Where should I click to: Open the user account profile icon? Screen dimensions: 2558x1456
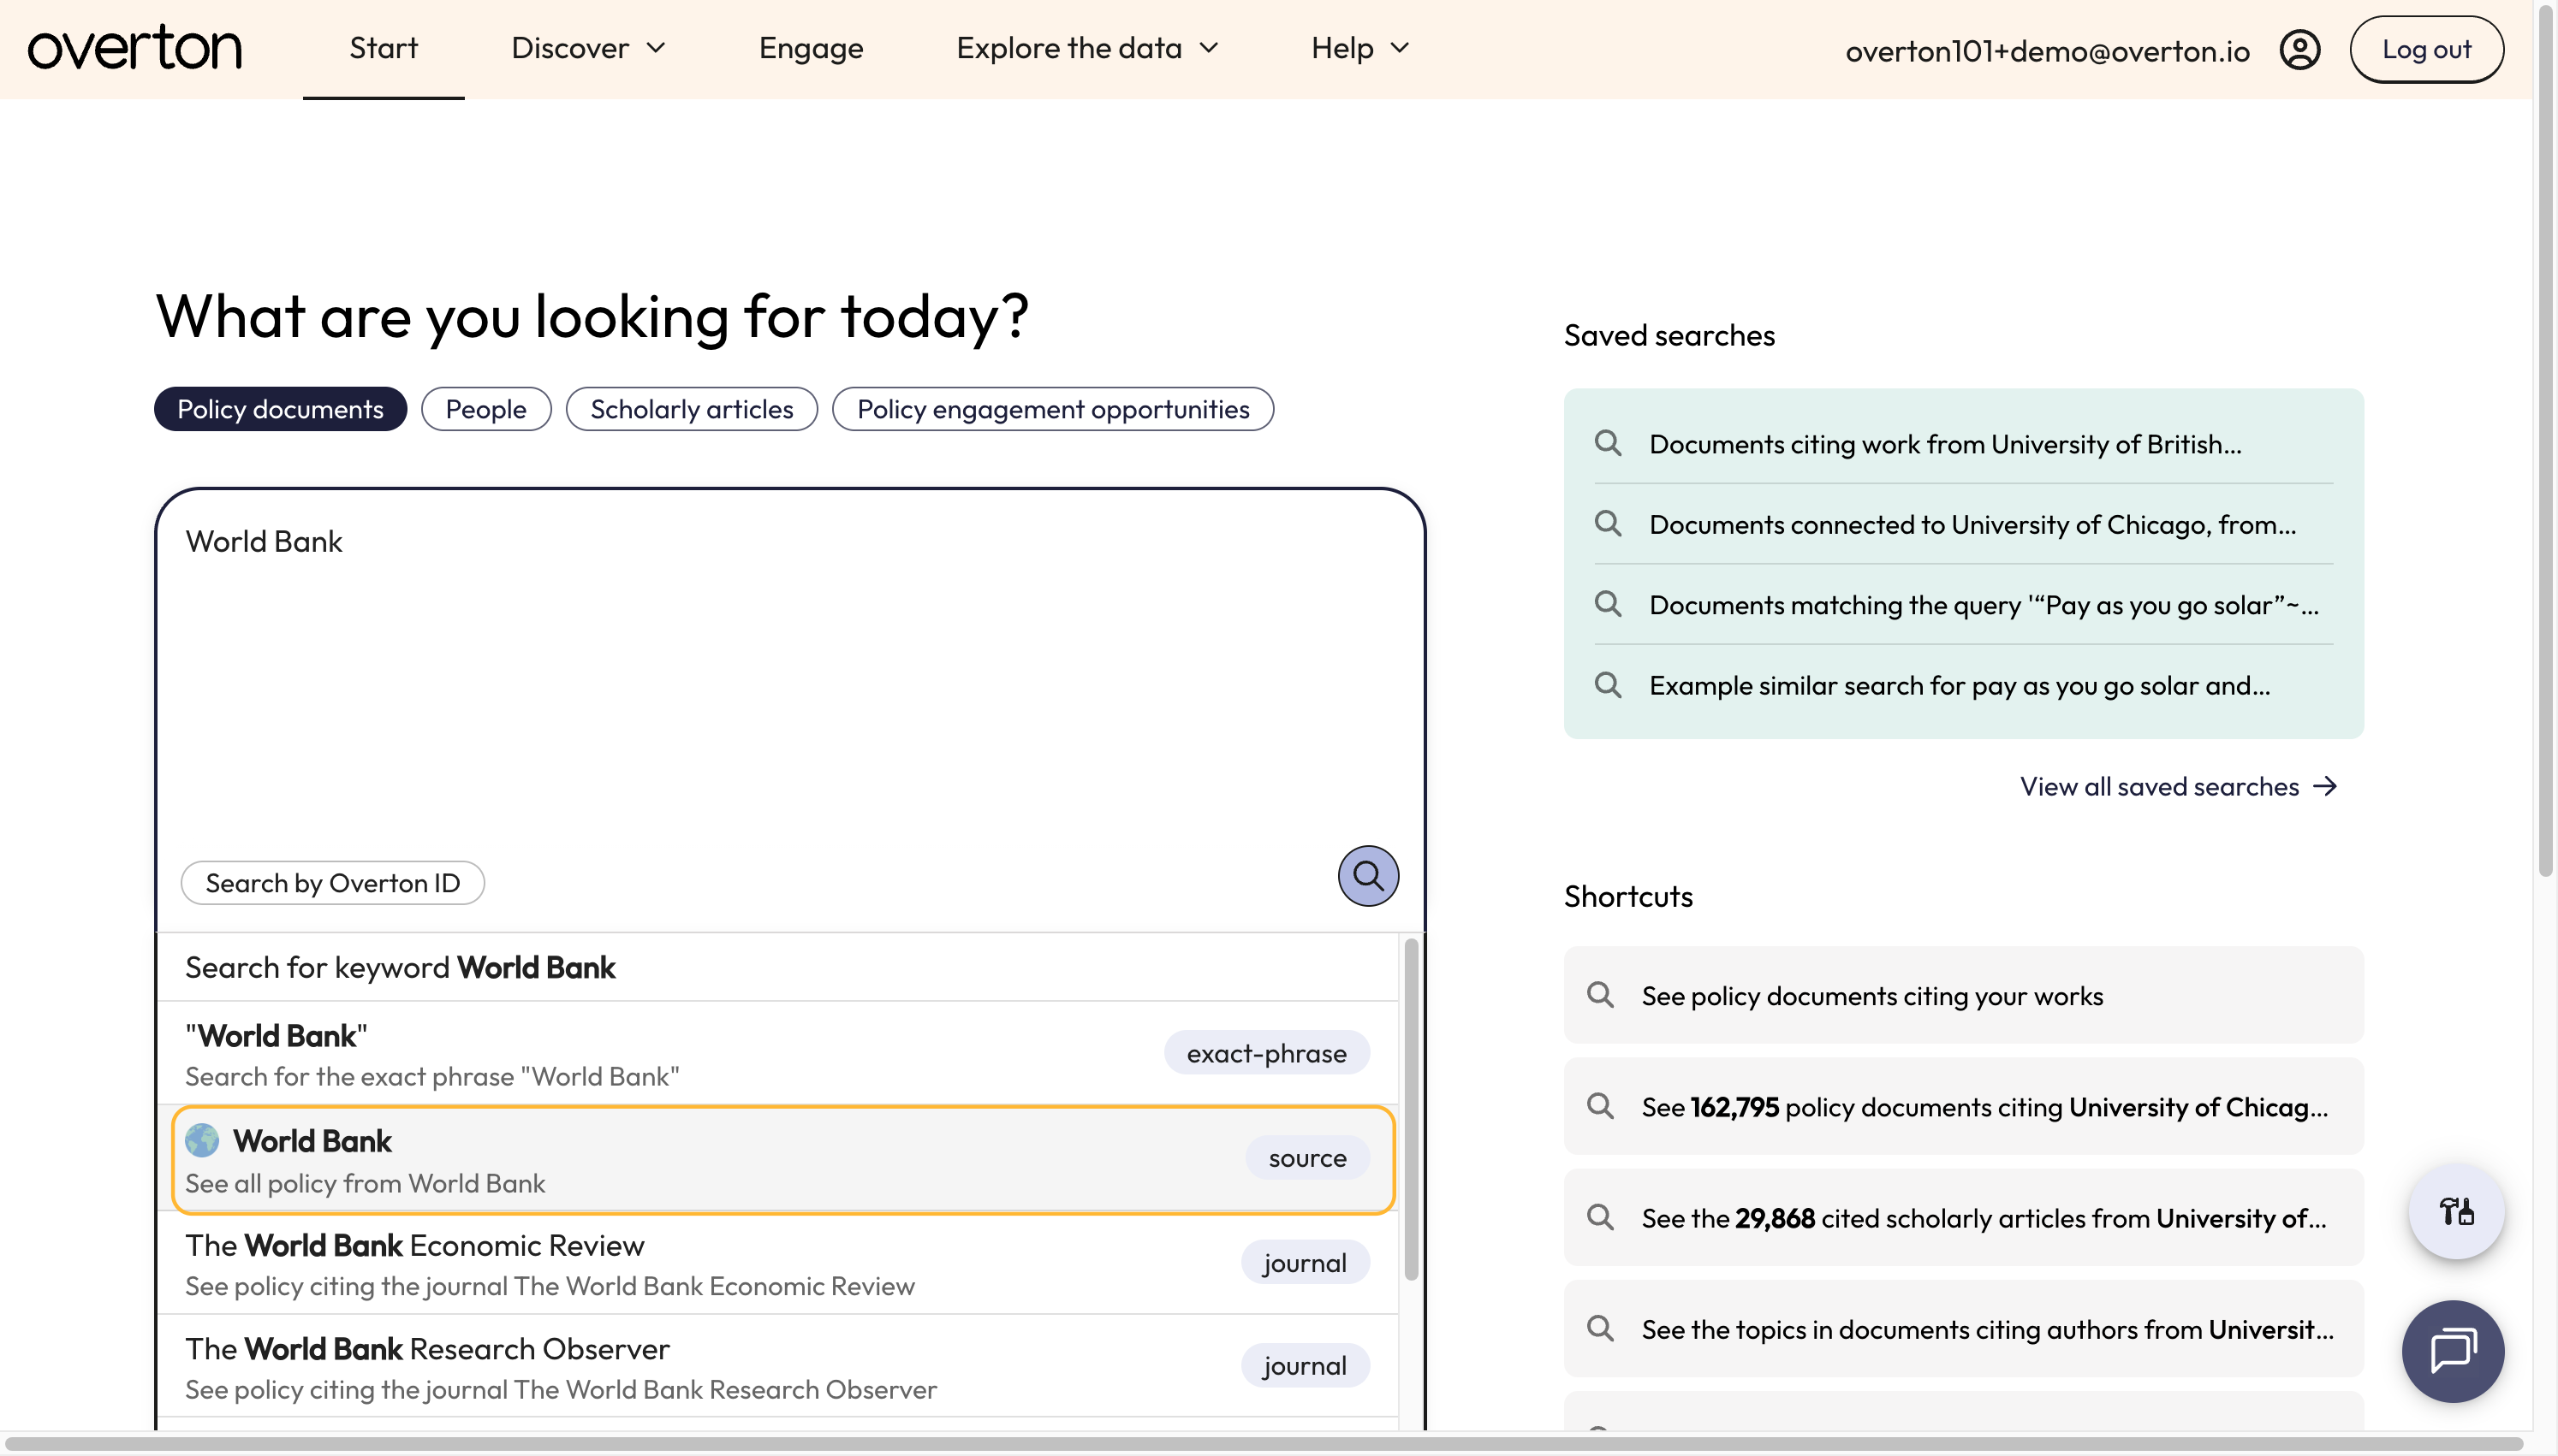tap(2299, 49)
